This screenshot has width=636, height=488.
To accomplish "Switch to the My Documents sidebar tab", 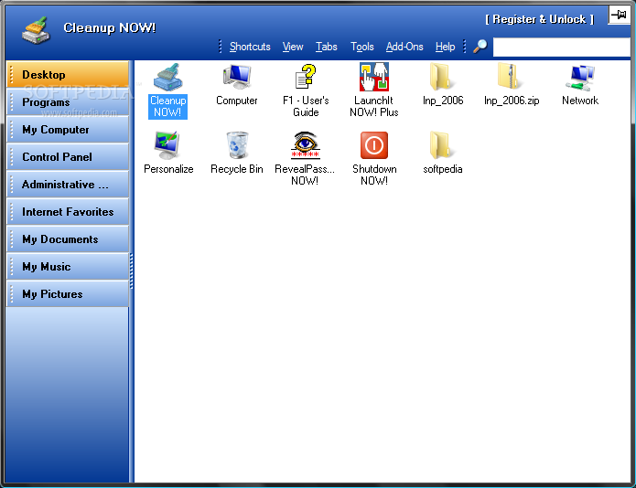I will click(x=68, y=239).
